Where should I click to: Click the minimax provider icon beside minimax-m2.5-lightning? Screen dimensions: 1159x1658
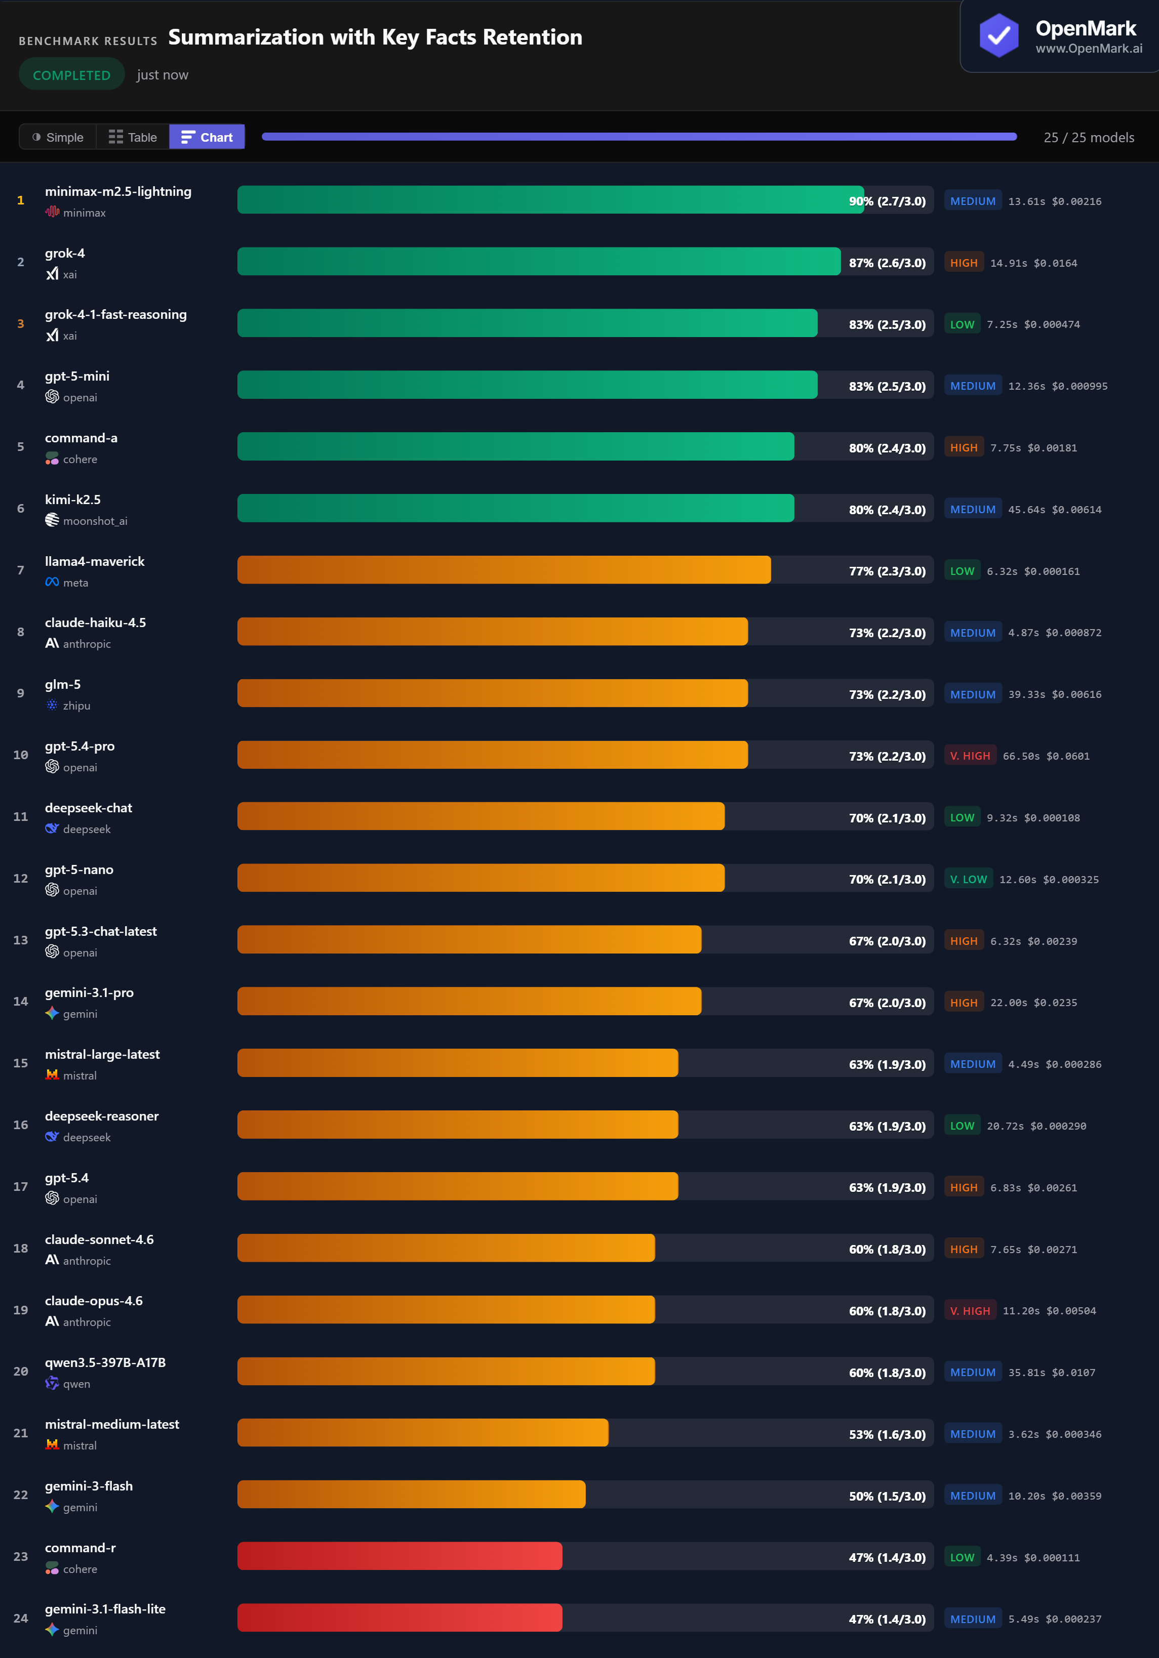[51, 212]
